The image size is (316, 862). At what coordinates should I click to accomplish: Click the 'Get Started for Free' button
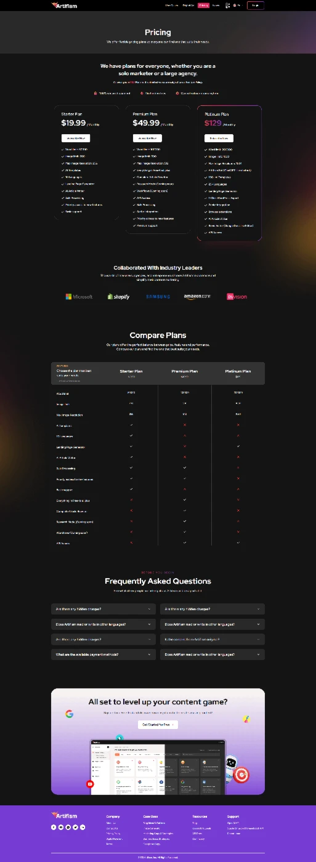coord(158,725)
